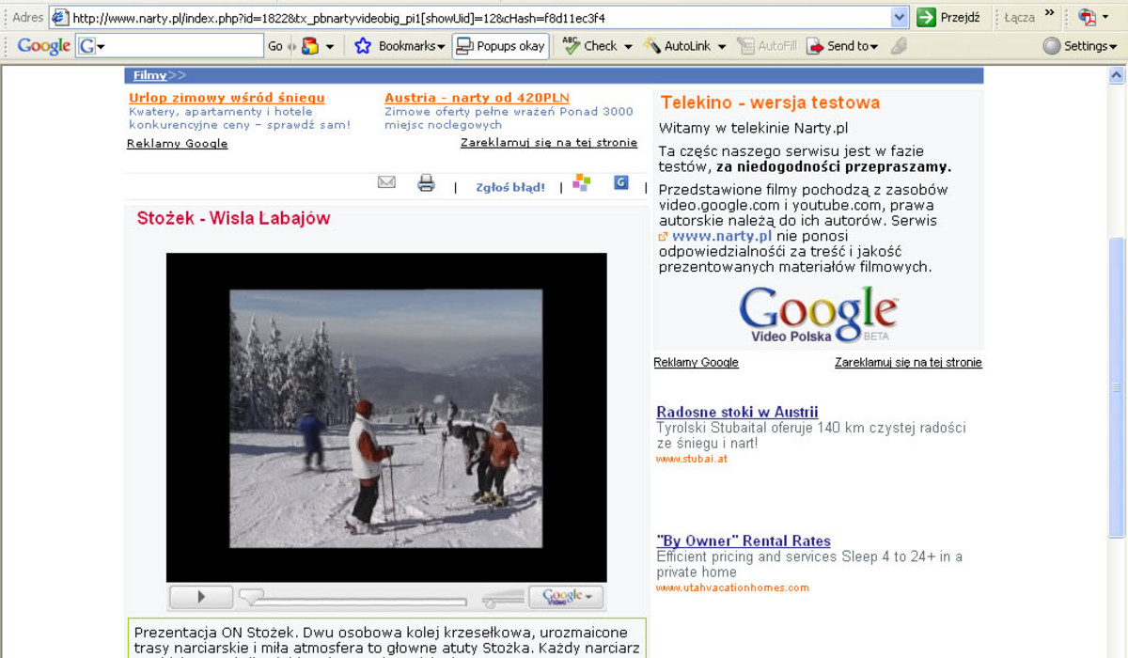Toggle the Popups okay button
The width and height of the screenshot is (1128, 658).
[500, 46]
